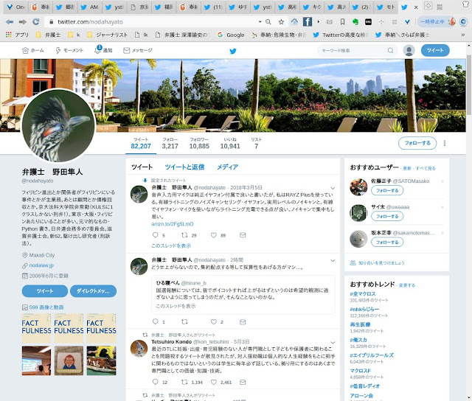
Task: Like the tweet with 2 likes
Action: point(213,321)
